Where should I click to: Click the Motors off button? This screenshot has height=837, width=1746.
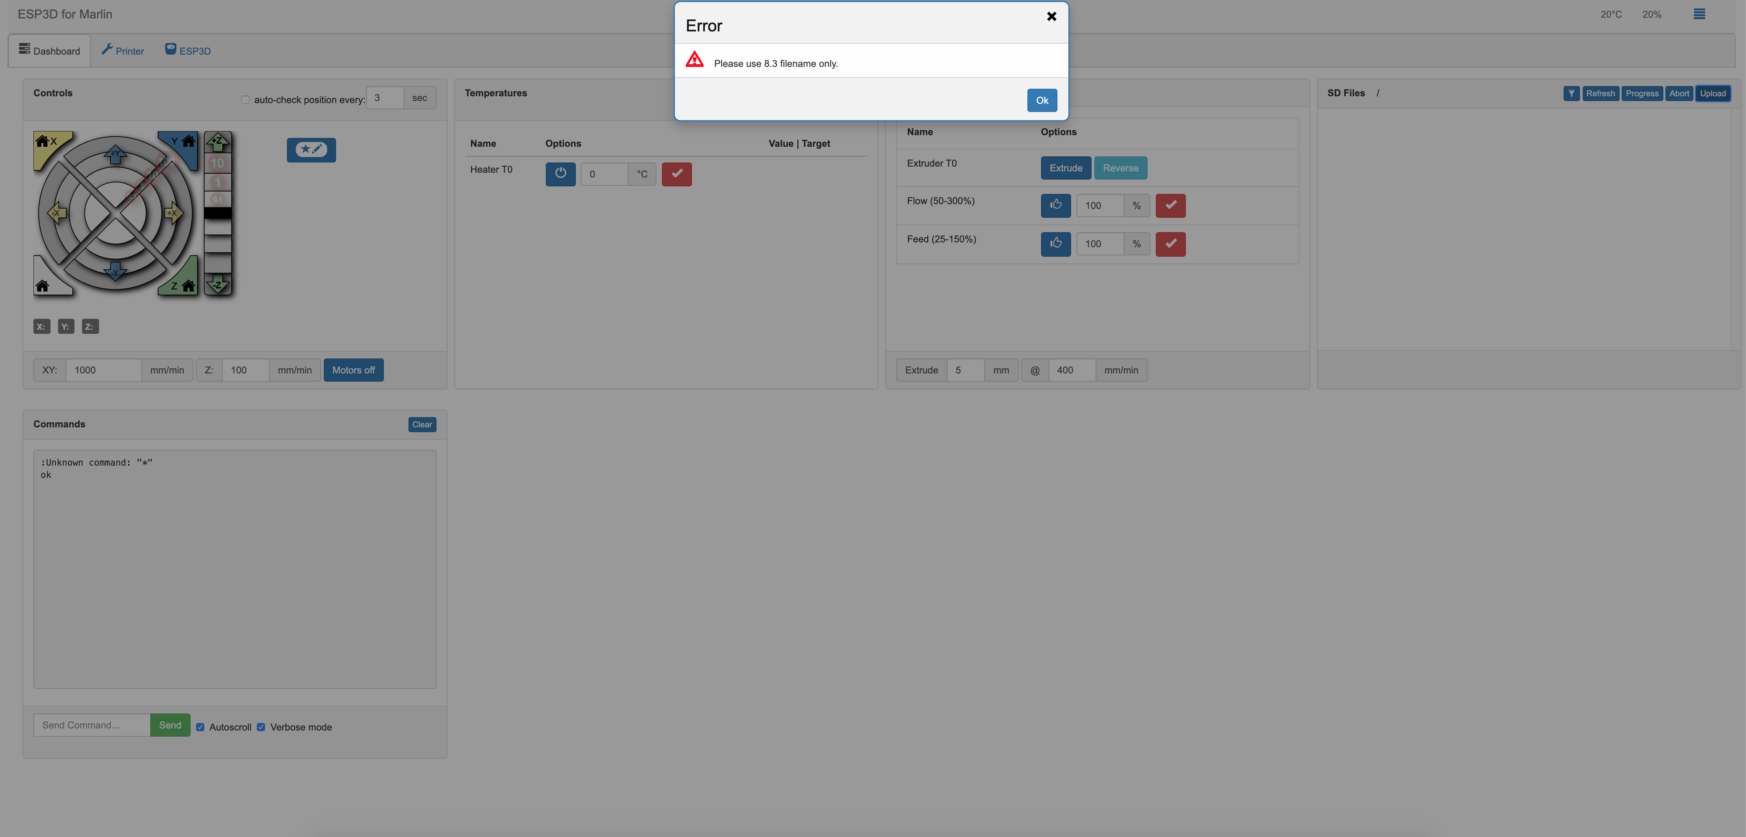click(354, 370)
